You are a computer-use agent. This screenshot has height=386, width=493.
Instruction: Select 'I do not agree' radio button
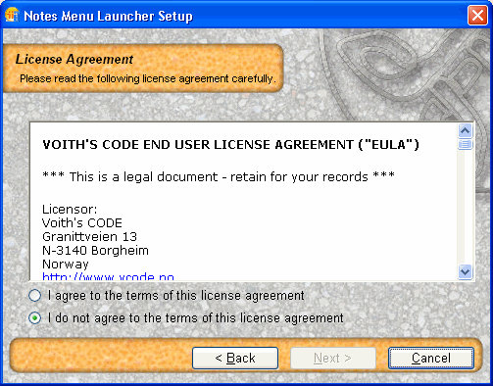point(34,318)
